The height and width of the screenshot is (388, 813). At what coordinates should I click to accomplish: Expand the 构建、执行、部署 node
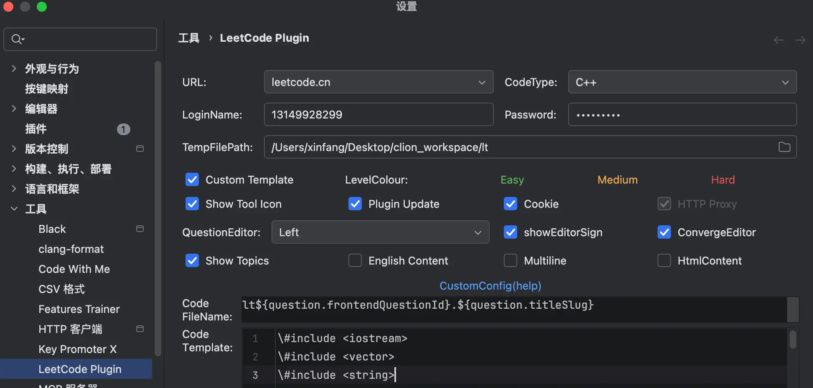coord(14,169)
